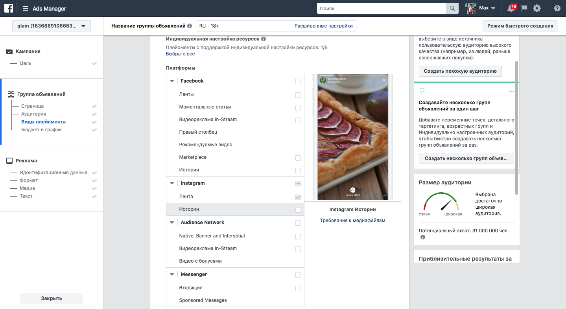Viewport: 566px width, 309px height.
Task: Click Создать похожую аудиторию button
Action: point(460,71)
